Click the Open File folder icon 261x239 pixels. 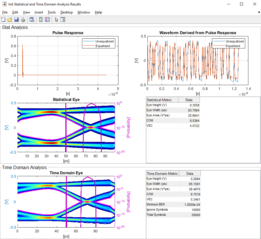click(10, 19)
